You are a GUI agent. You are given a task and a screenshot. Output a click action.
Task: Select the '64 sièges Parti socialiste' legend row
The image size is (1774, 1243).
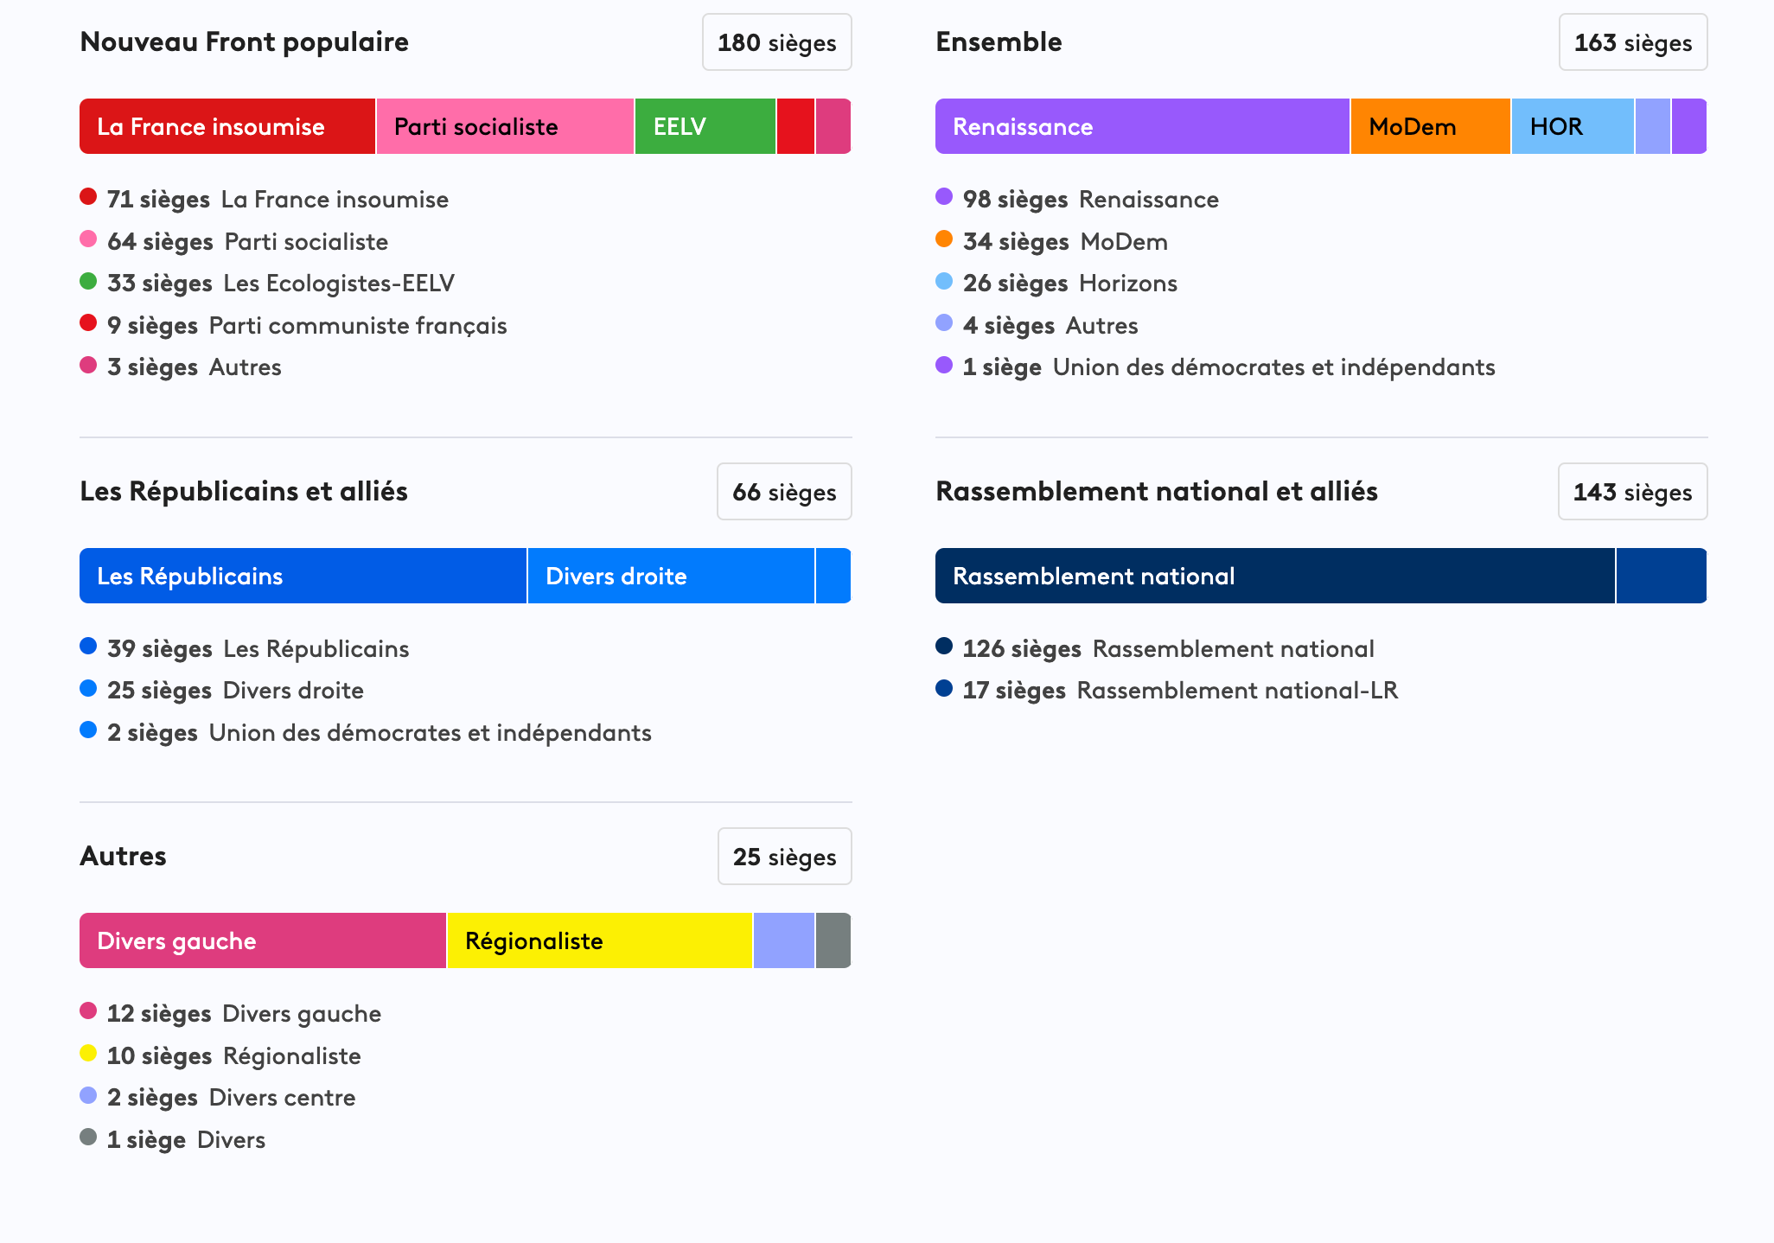pos(234,241)
